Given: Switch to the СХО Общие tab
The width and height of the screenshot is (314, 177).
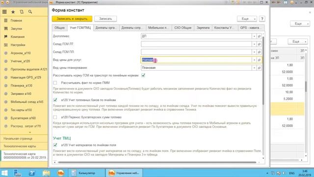Looking at the screenshot, I should point(183,28).
